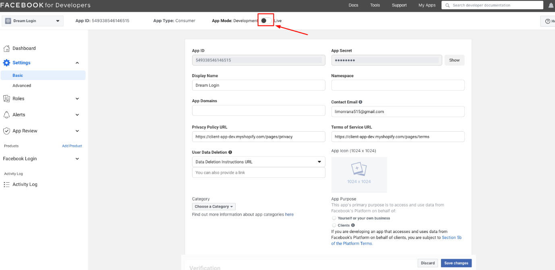Image resolution: width=555 pixels, height=270 pixels.
Task: Click the Clients info icon
Action: pyautogui.click(x=353, y=225)
